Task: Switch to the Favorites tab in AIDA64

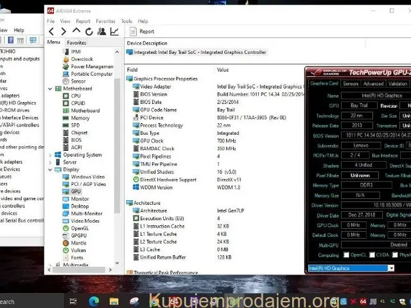Action: point(76,42)
